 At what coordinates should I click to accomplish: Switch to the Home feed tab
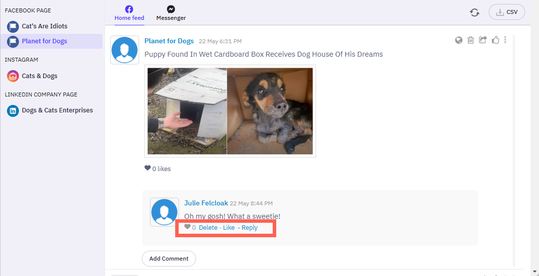(129, 14)
